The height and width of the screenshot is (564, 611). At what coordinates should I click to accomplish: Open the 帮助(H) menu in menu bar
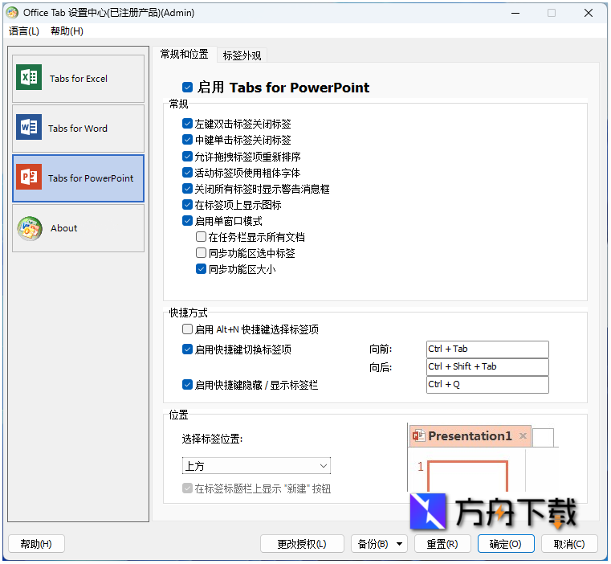(x=67, y=31)
